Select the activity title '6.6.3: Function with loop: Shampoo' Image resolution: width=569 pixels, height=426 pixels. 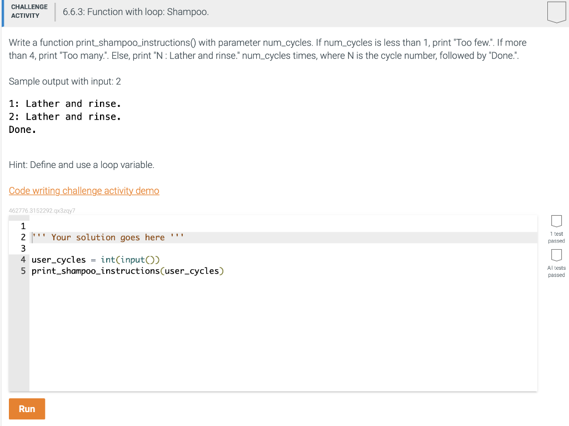pos(136,11)
